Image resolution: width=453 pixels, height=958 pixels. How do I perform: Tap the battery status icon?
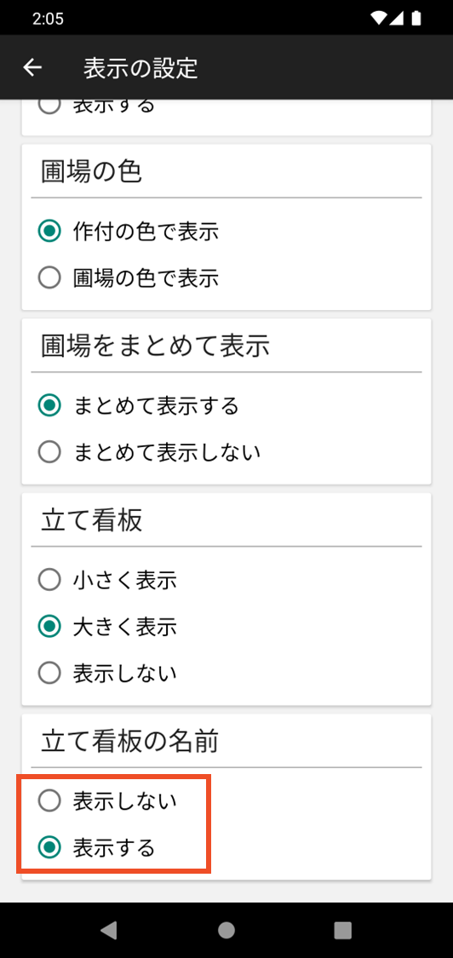tap(416, 19)
